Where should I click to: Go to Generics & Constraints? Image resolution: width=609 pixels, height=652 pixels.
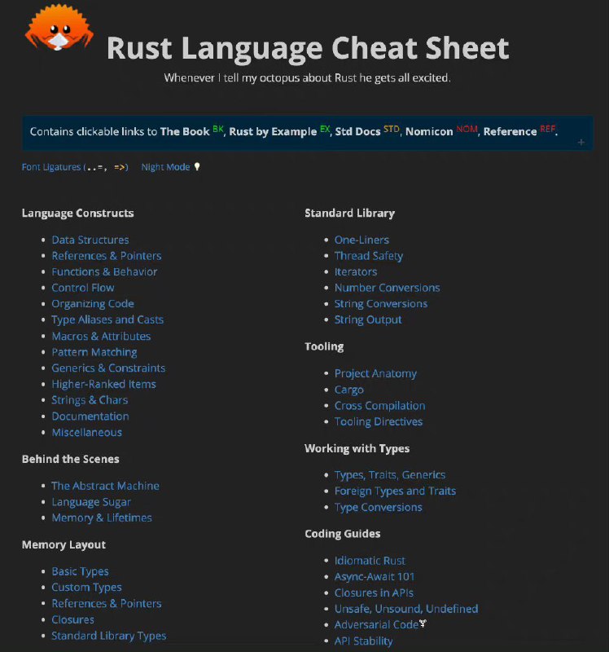tap(108, 368)
